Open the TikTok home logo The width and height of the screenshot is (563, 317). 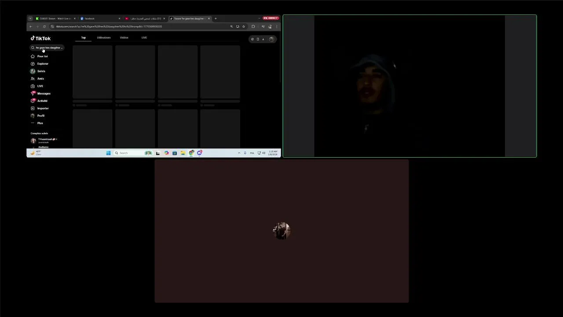pyautogui.click(x=40, y=38)
